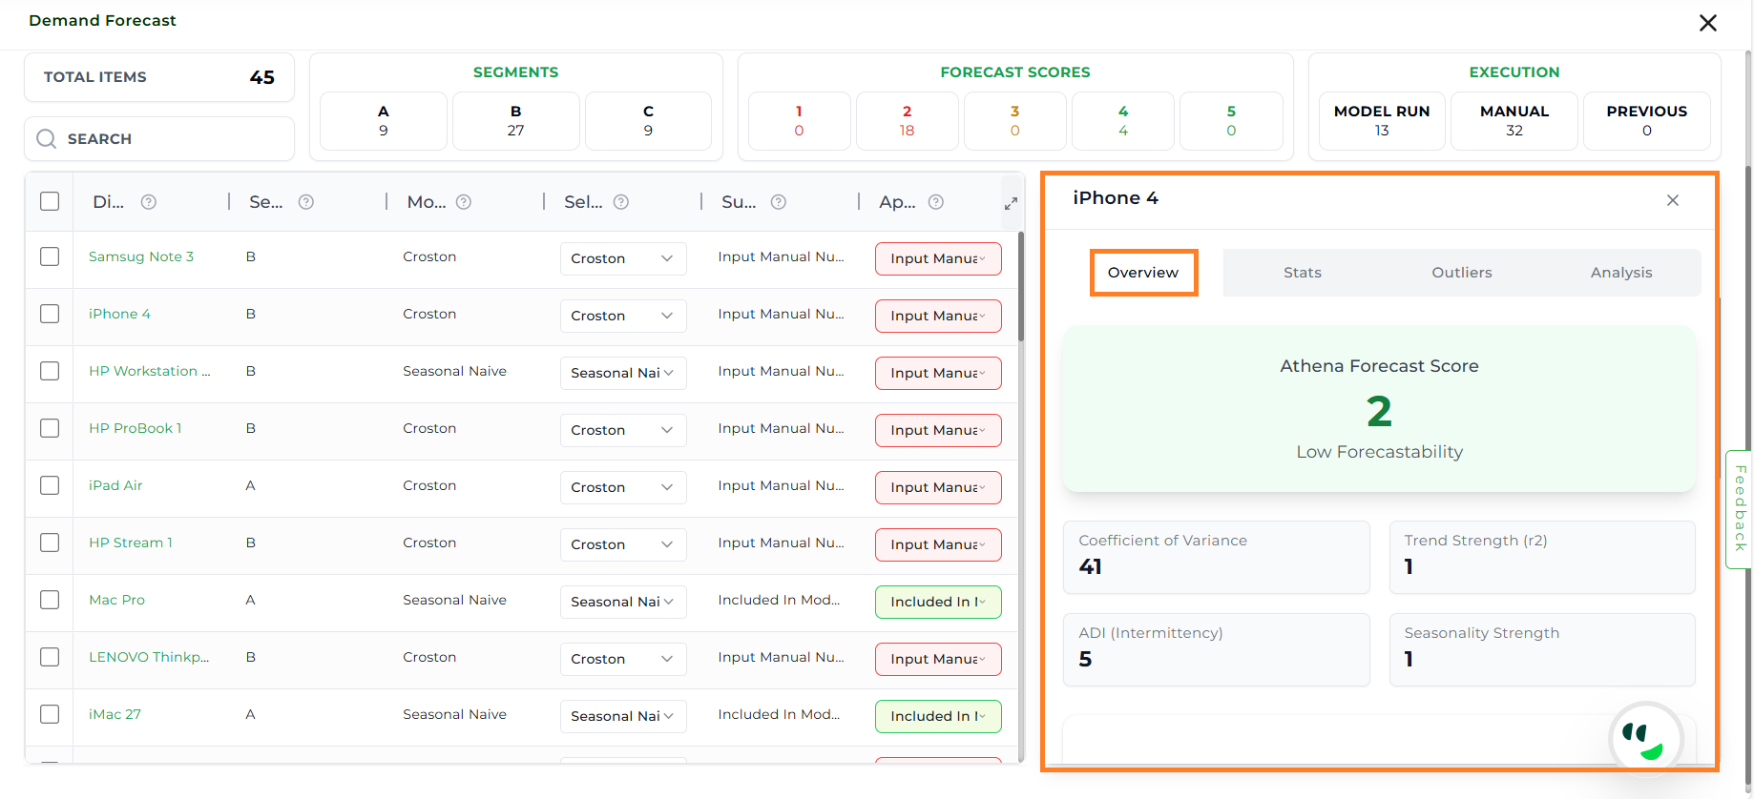The width and height of the screenshot is (1754, 799).
Task: Open the Outliers tab
Action: pyautogui.click(x=1461, y=273)
